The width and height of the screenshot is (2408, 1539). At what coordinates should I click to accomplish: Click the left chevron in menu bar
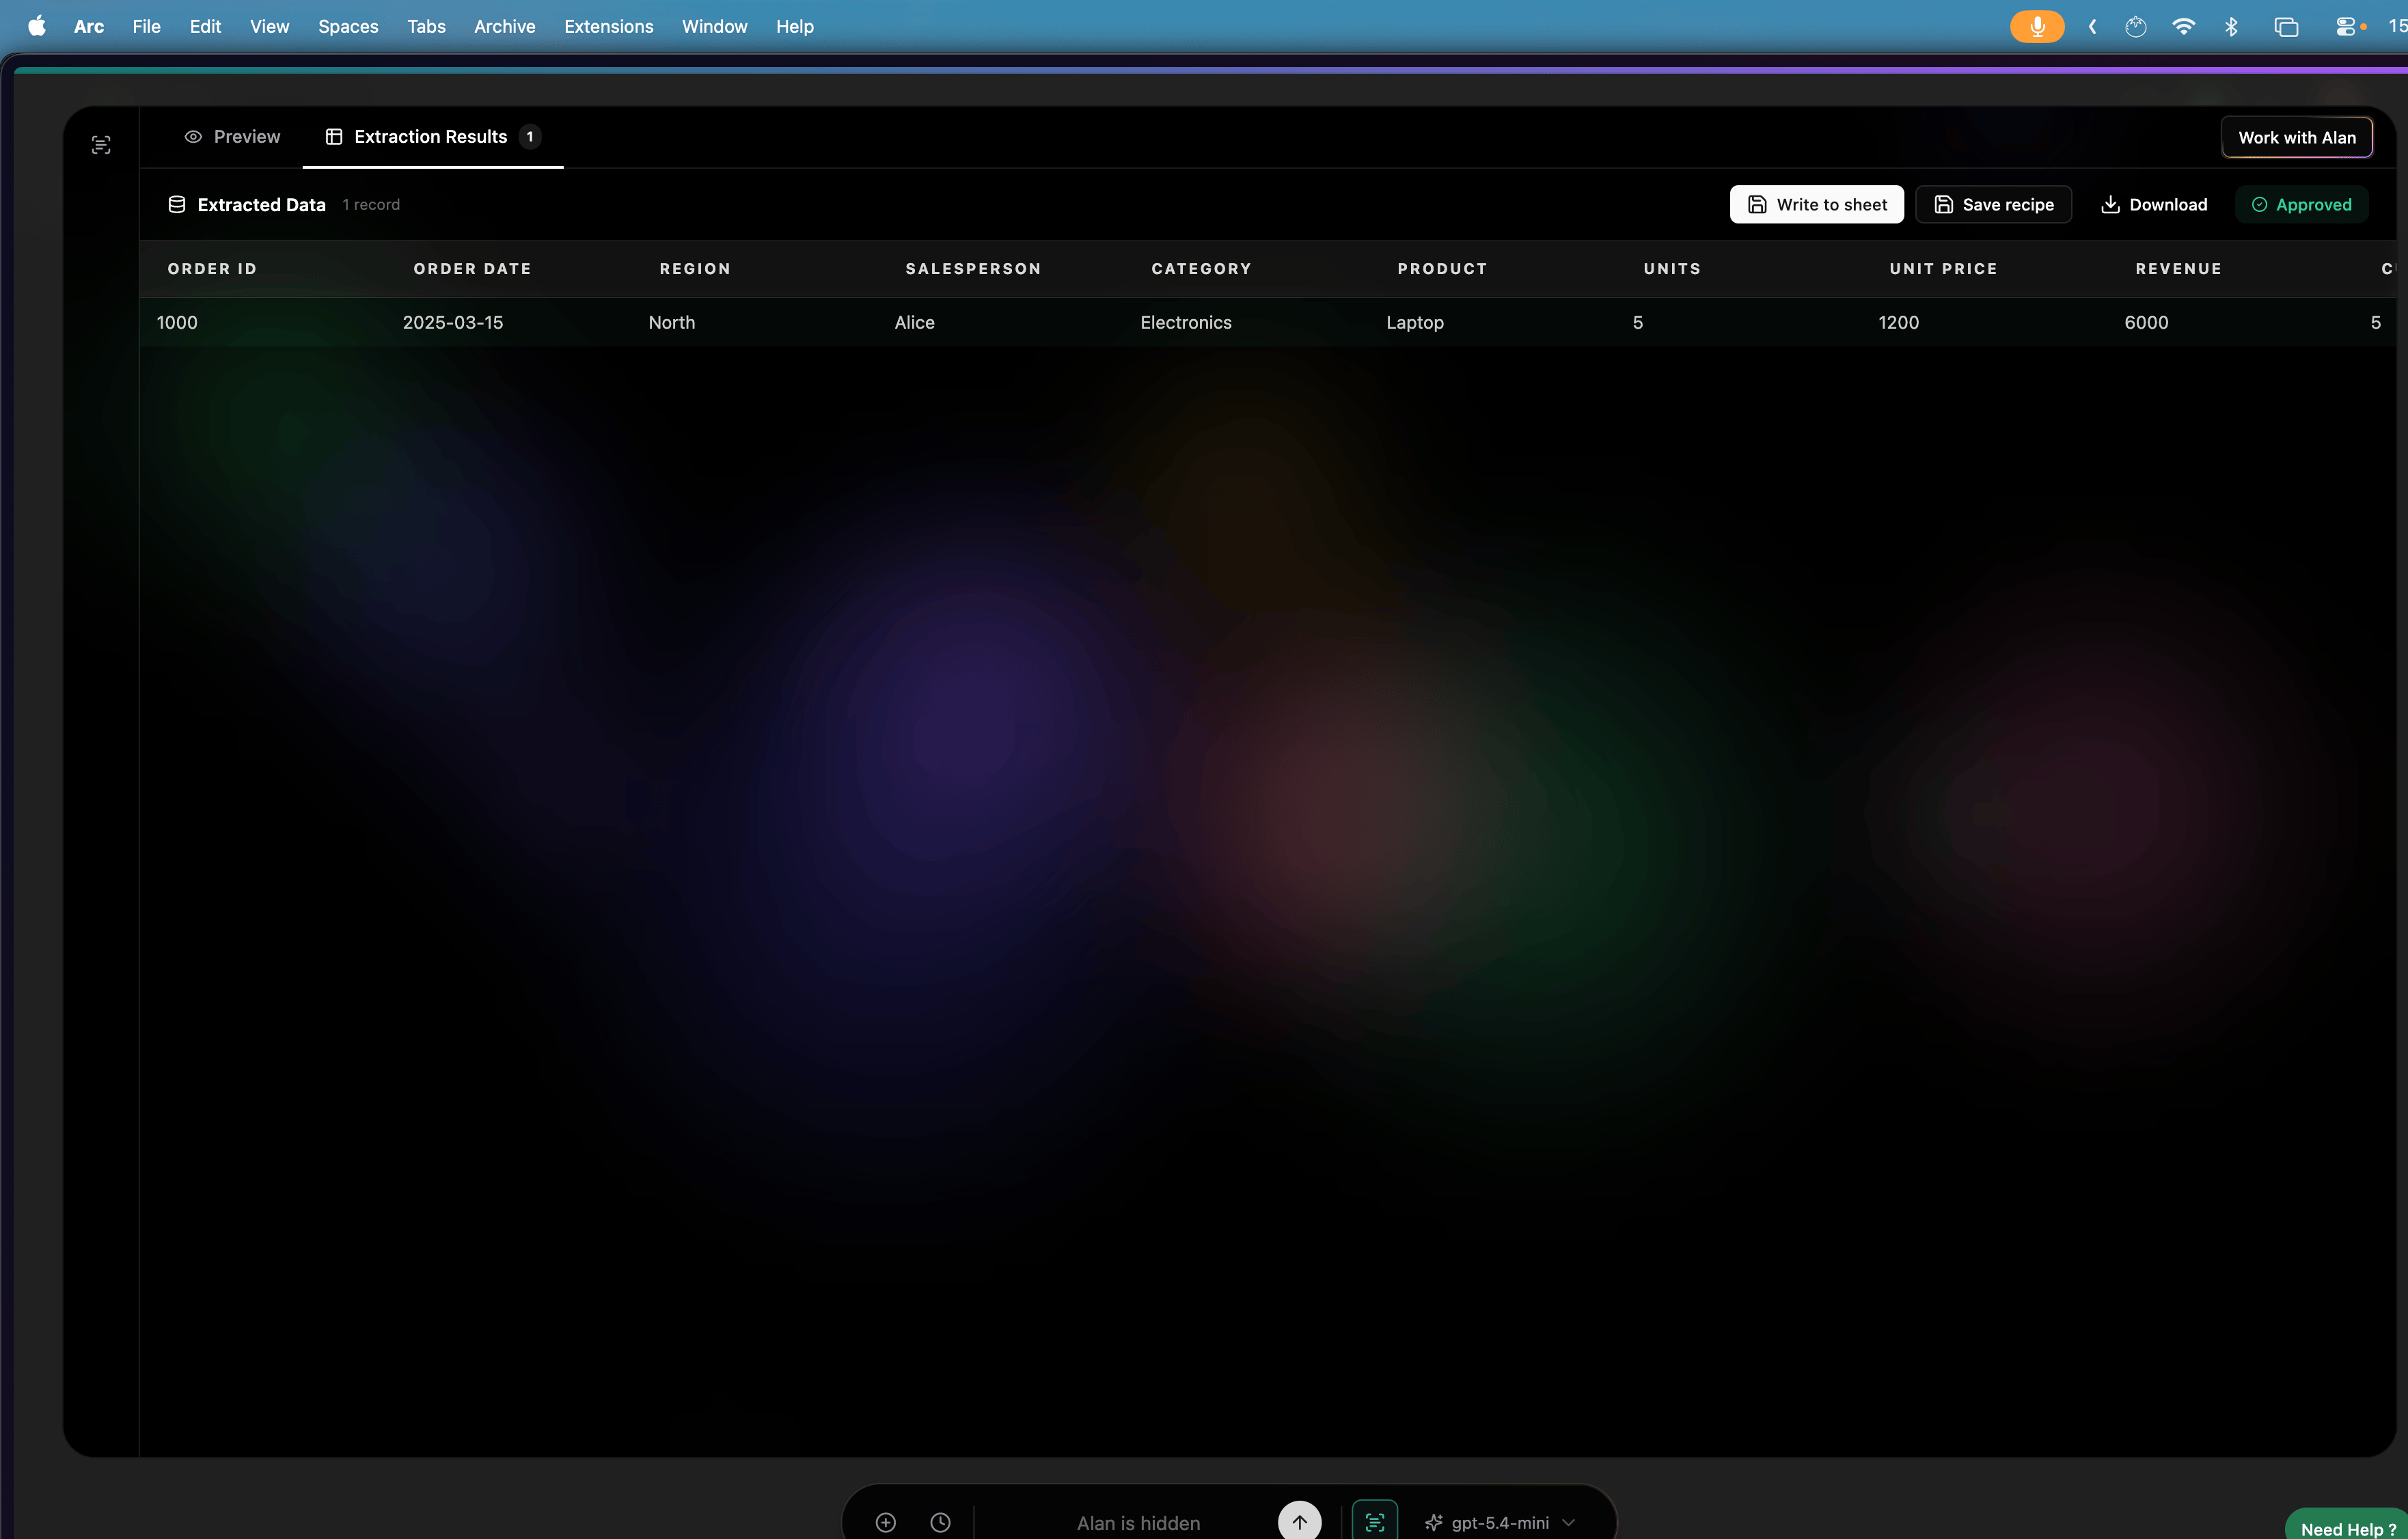[x=2092, y=27]
